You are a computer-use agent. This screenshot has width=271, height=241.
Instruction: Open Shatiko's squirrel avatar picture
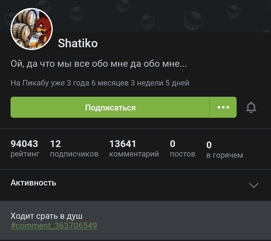click(32, 29)
